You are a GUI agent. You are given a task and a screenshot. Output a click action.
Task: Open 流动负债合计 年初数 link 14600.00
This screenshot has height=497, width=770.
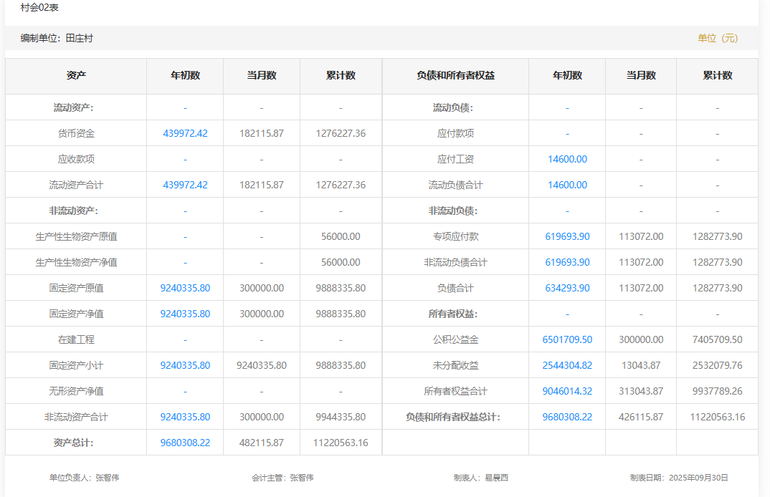567,185
